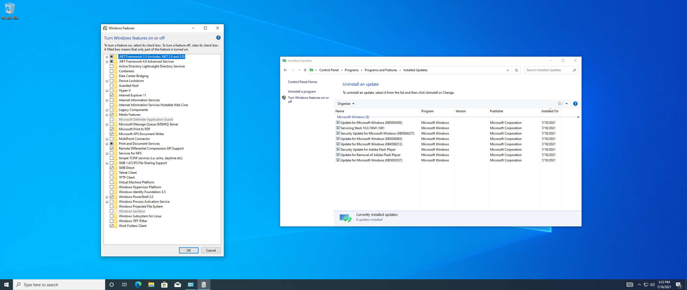Click the Windows Features title bar icon
The image size is (687, 290).
pyautogui.click(x=105, y=28)
